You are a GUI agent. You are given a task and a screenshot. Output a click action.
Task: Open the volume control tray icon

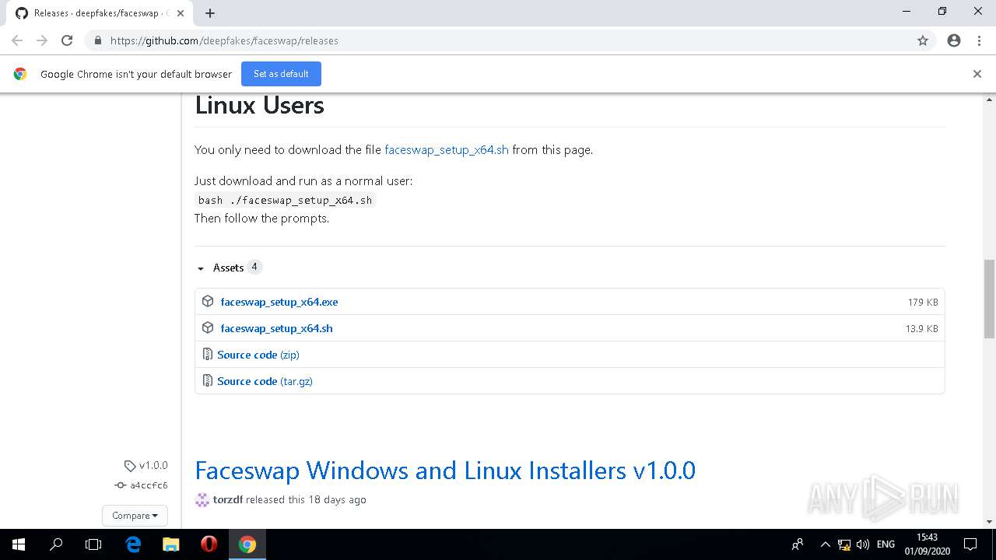pos(863,544)
